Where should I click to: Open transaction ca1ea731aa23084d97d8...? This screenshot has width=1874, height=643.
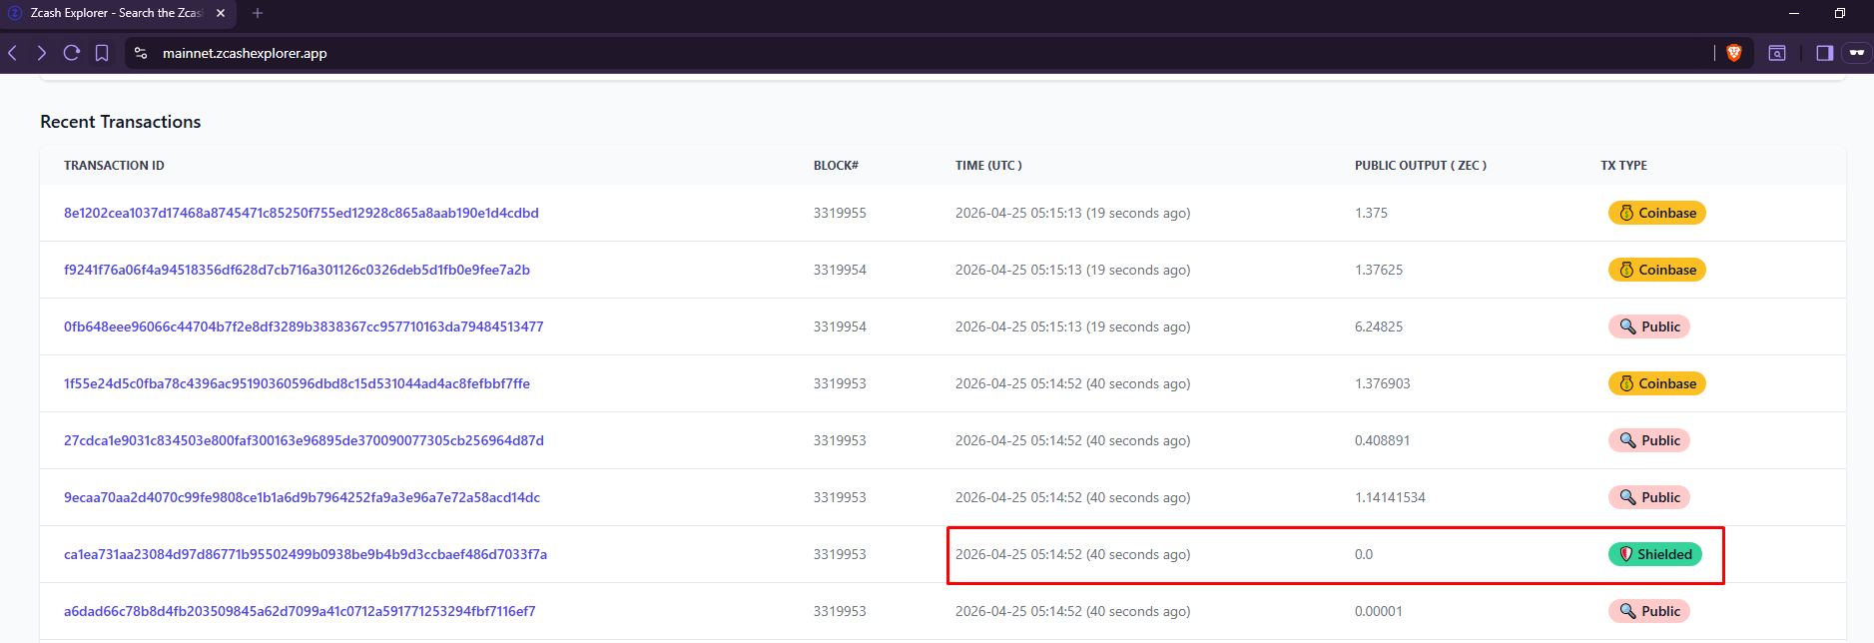point(306,554)
